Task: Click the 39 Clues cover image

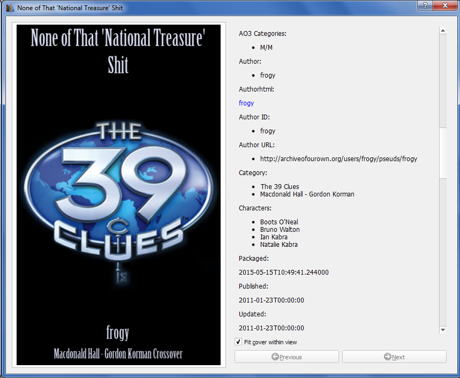Action: click(118, 195)
